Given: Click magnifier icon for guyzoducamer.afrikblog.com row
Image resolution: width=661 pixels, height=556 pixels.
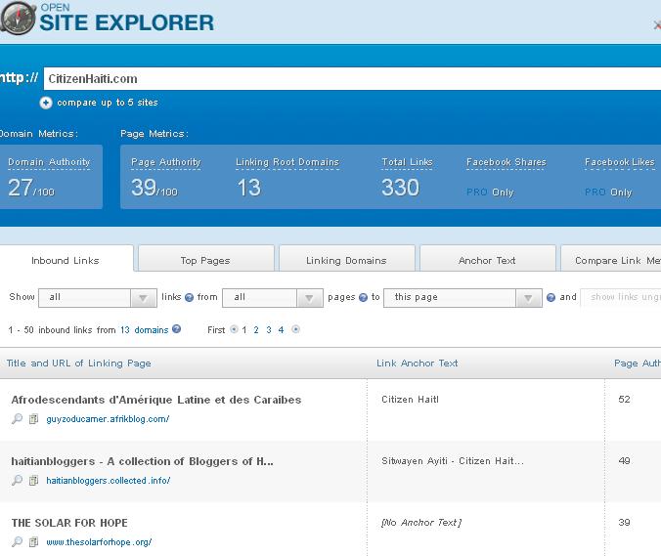Looking at the screenshot, I should tap(17, 418).
